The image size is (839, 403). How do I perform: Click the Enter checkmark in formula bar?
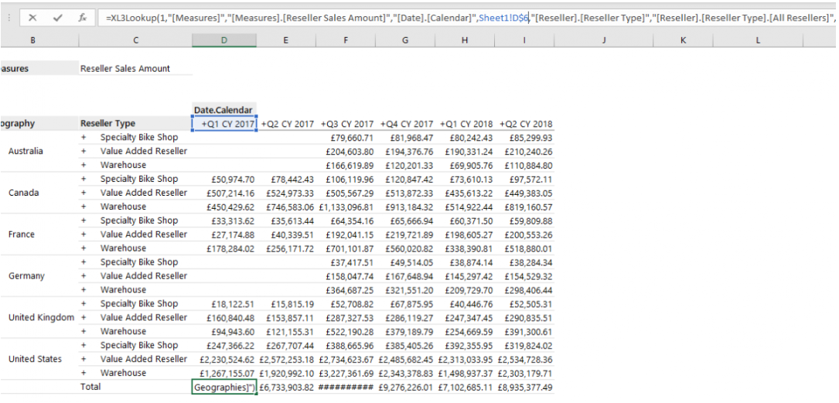coord(57,17)
